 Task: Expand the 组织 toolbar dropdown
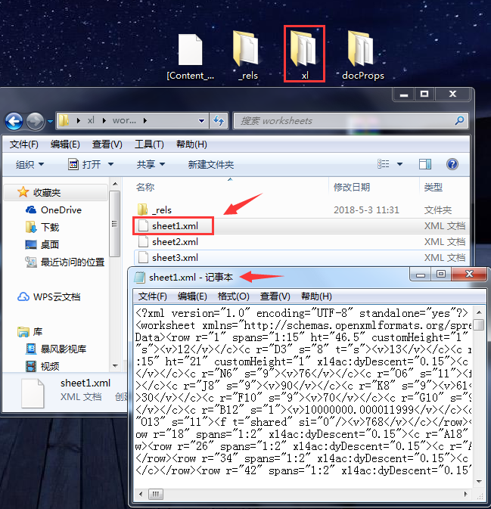30,164
